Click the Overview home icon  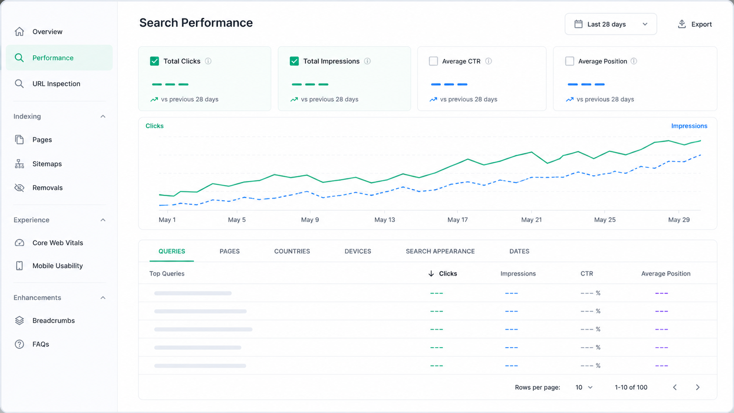[19, 32]
